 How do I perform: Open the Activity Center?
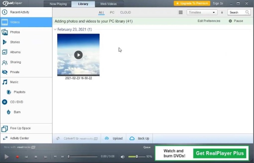coord(26,138)
